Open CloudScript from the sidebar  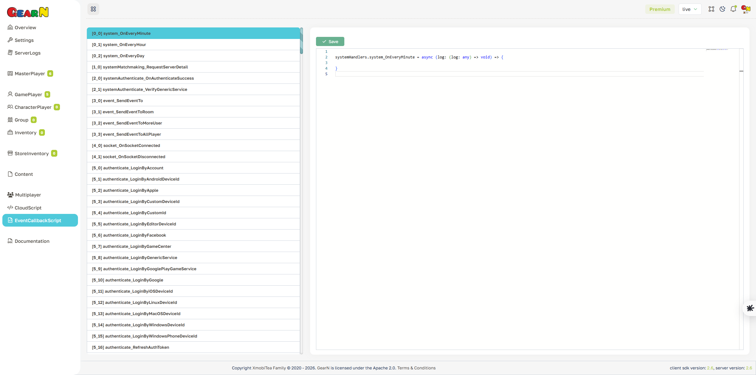[28, 208]
